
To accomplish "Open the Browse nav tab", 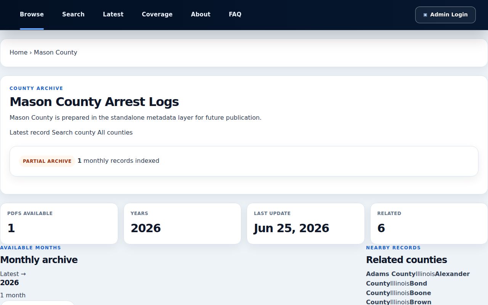I will [32, 14].
